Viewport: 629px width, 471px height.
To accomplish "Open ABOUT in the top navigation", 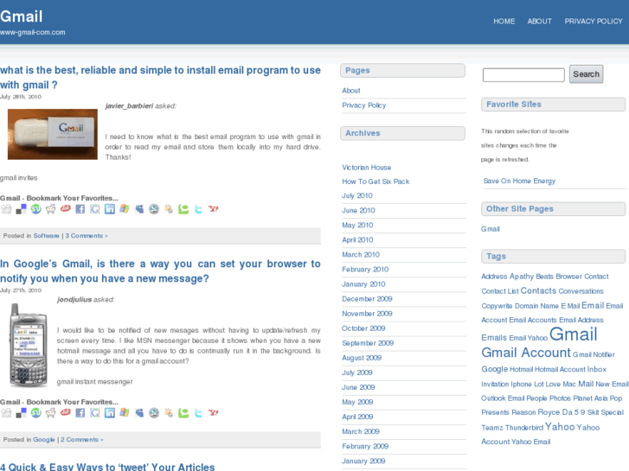I will (x=539, y=22).
